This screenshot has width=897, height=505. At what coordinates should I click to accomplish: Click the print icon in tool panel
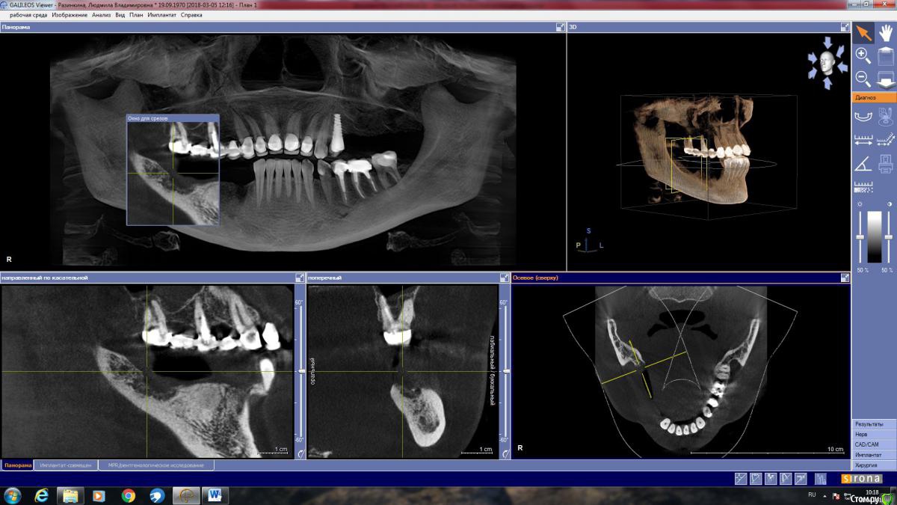[886, 163]
